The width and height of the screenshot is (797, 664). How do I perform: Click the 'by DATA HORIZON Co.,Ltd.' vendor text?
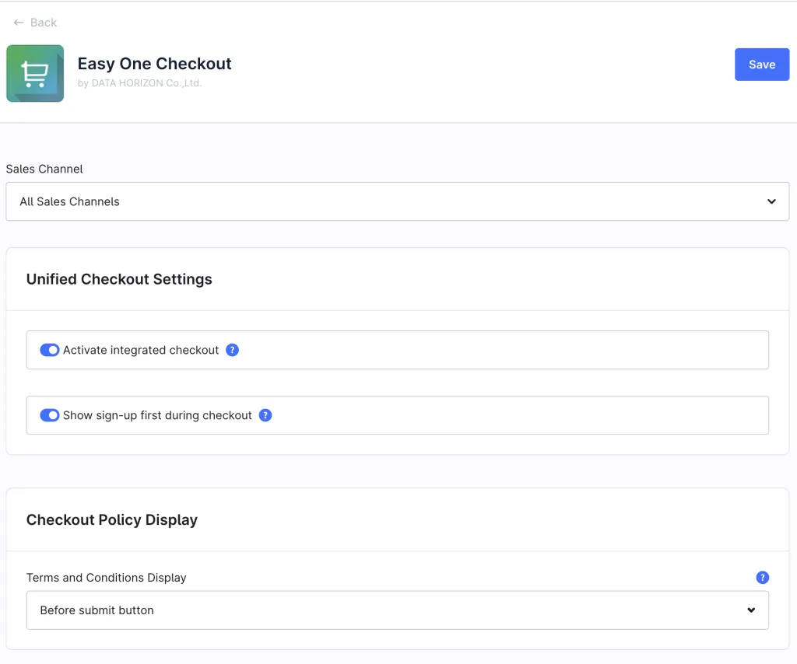click(139, 83)
